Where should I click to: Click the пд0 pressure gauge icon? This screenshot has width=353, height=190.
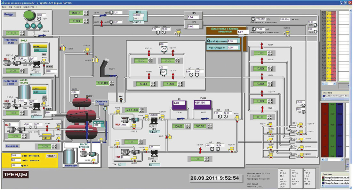pos(39,19)
